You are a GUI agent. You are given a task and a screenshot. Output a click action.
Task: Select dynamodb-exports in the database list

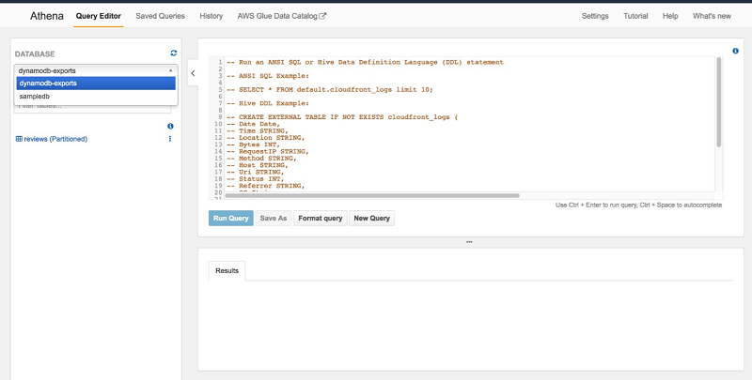point(96,84)
